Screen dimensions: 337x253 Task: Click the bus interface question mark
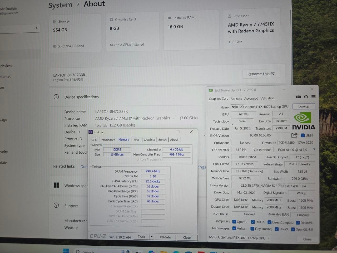(314, 149)
